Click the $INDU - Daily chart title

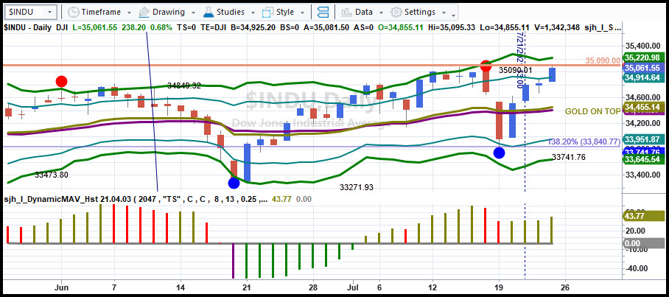pyautogui.click(x=27, y=27)
